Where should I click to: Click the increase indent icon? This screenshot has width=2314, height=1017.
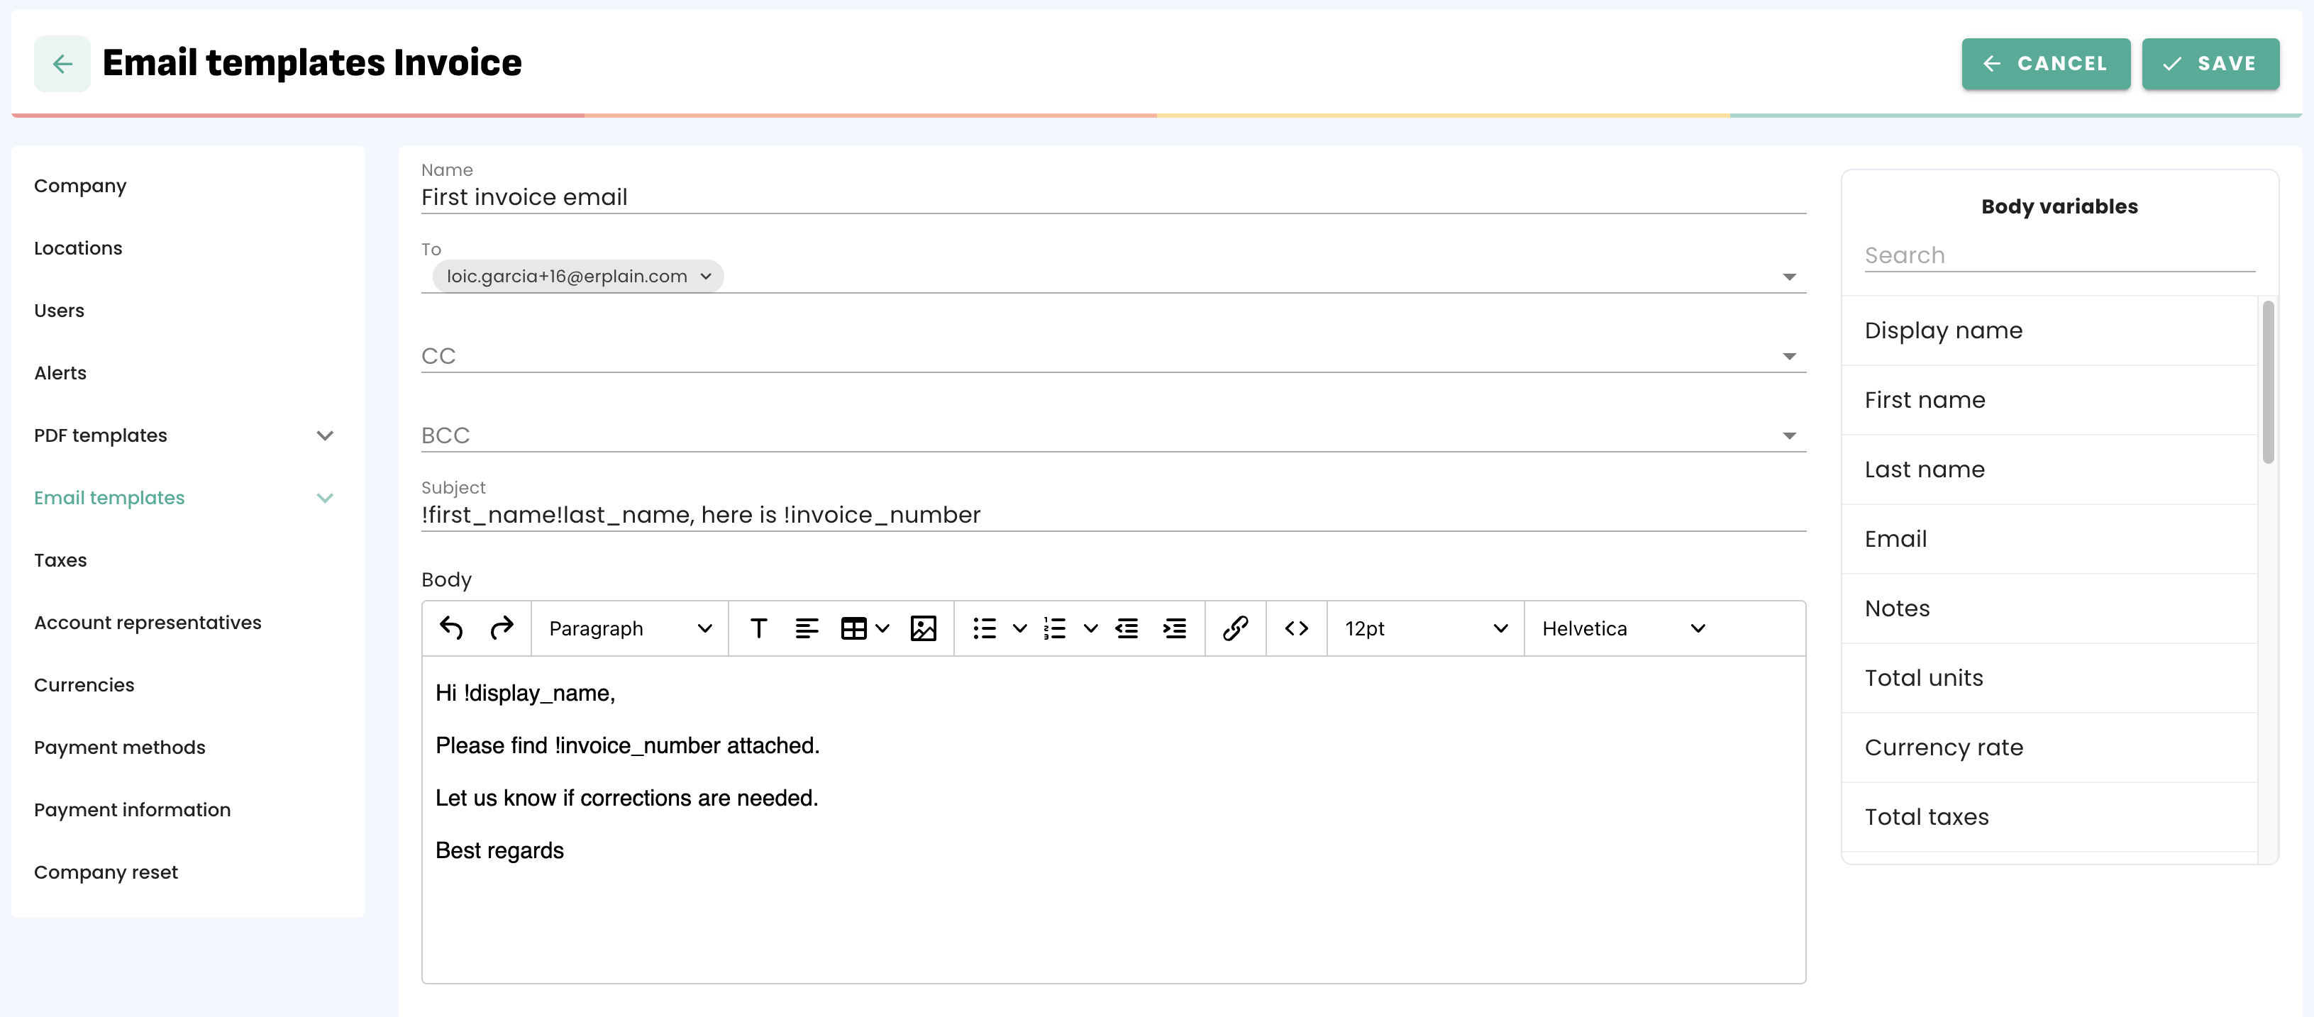coord(1175,628)
